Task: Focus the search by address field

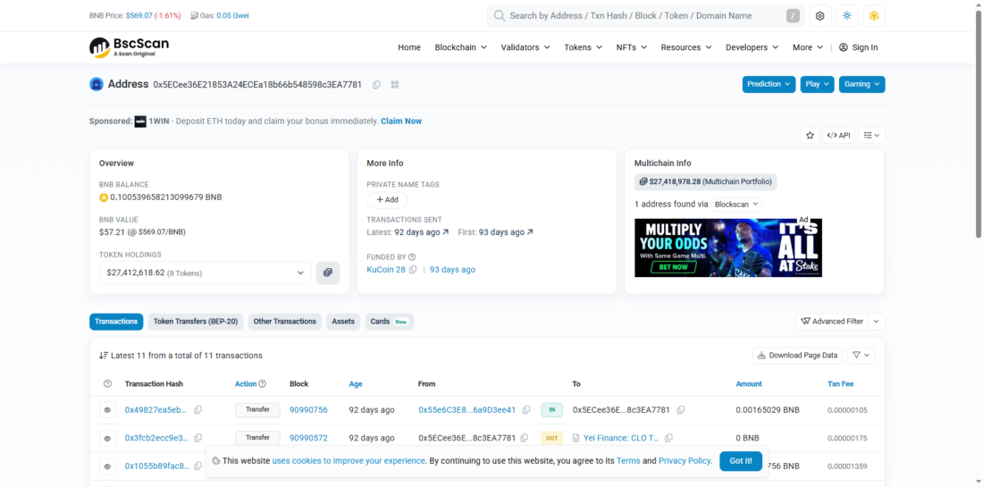Action: tap(646, 16)
